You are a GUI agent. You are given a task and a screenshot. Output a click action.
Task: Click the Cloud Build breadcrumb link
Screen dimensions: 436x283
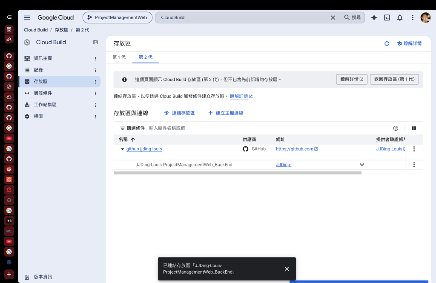click(36, 30)
